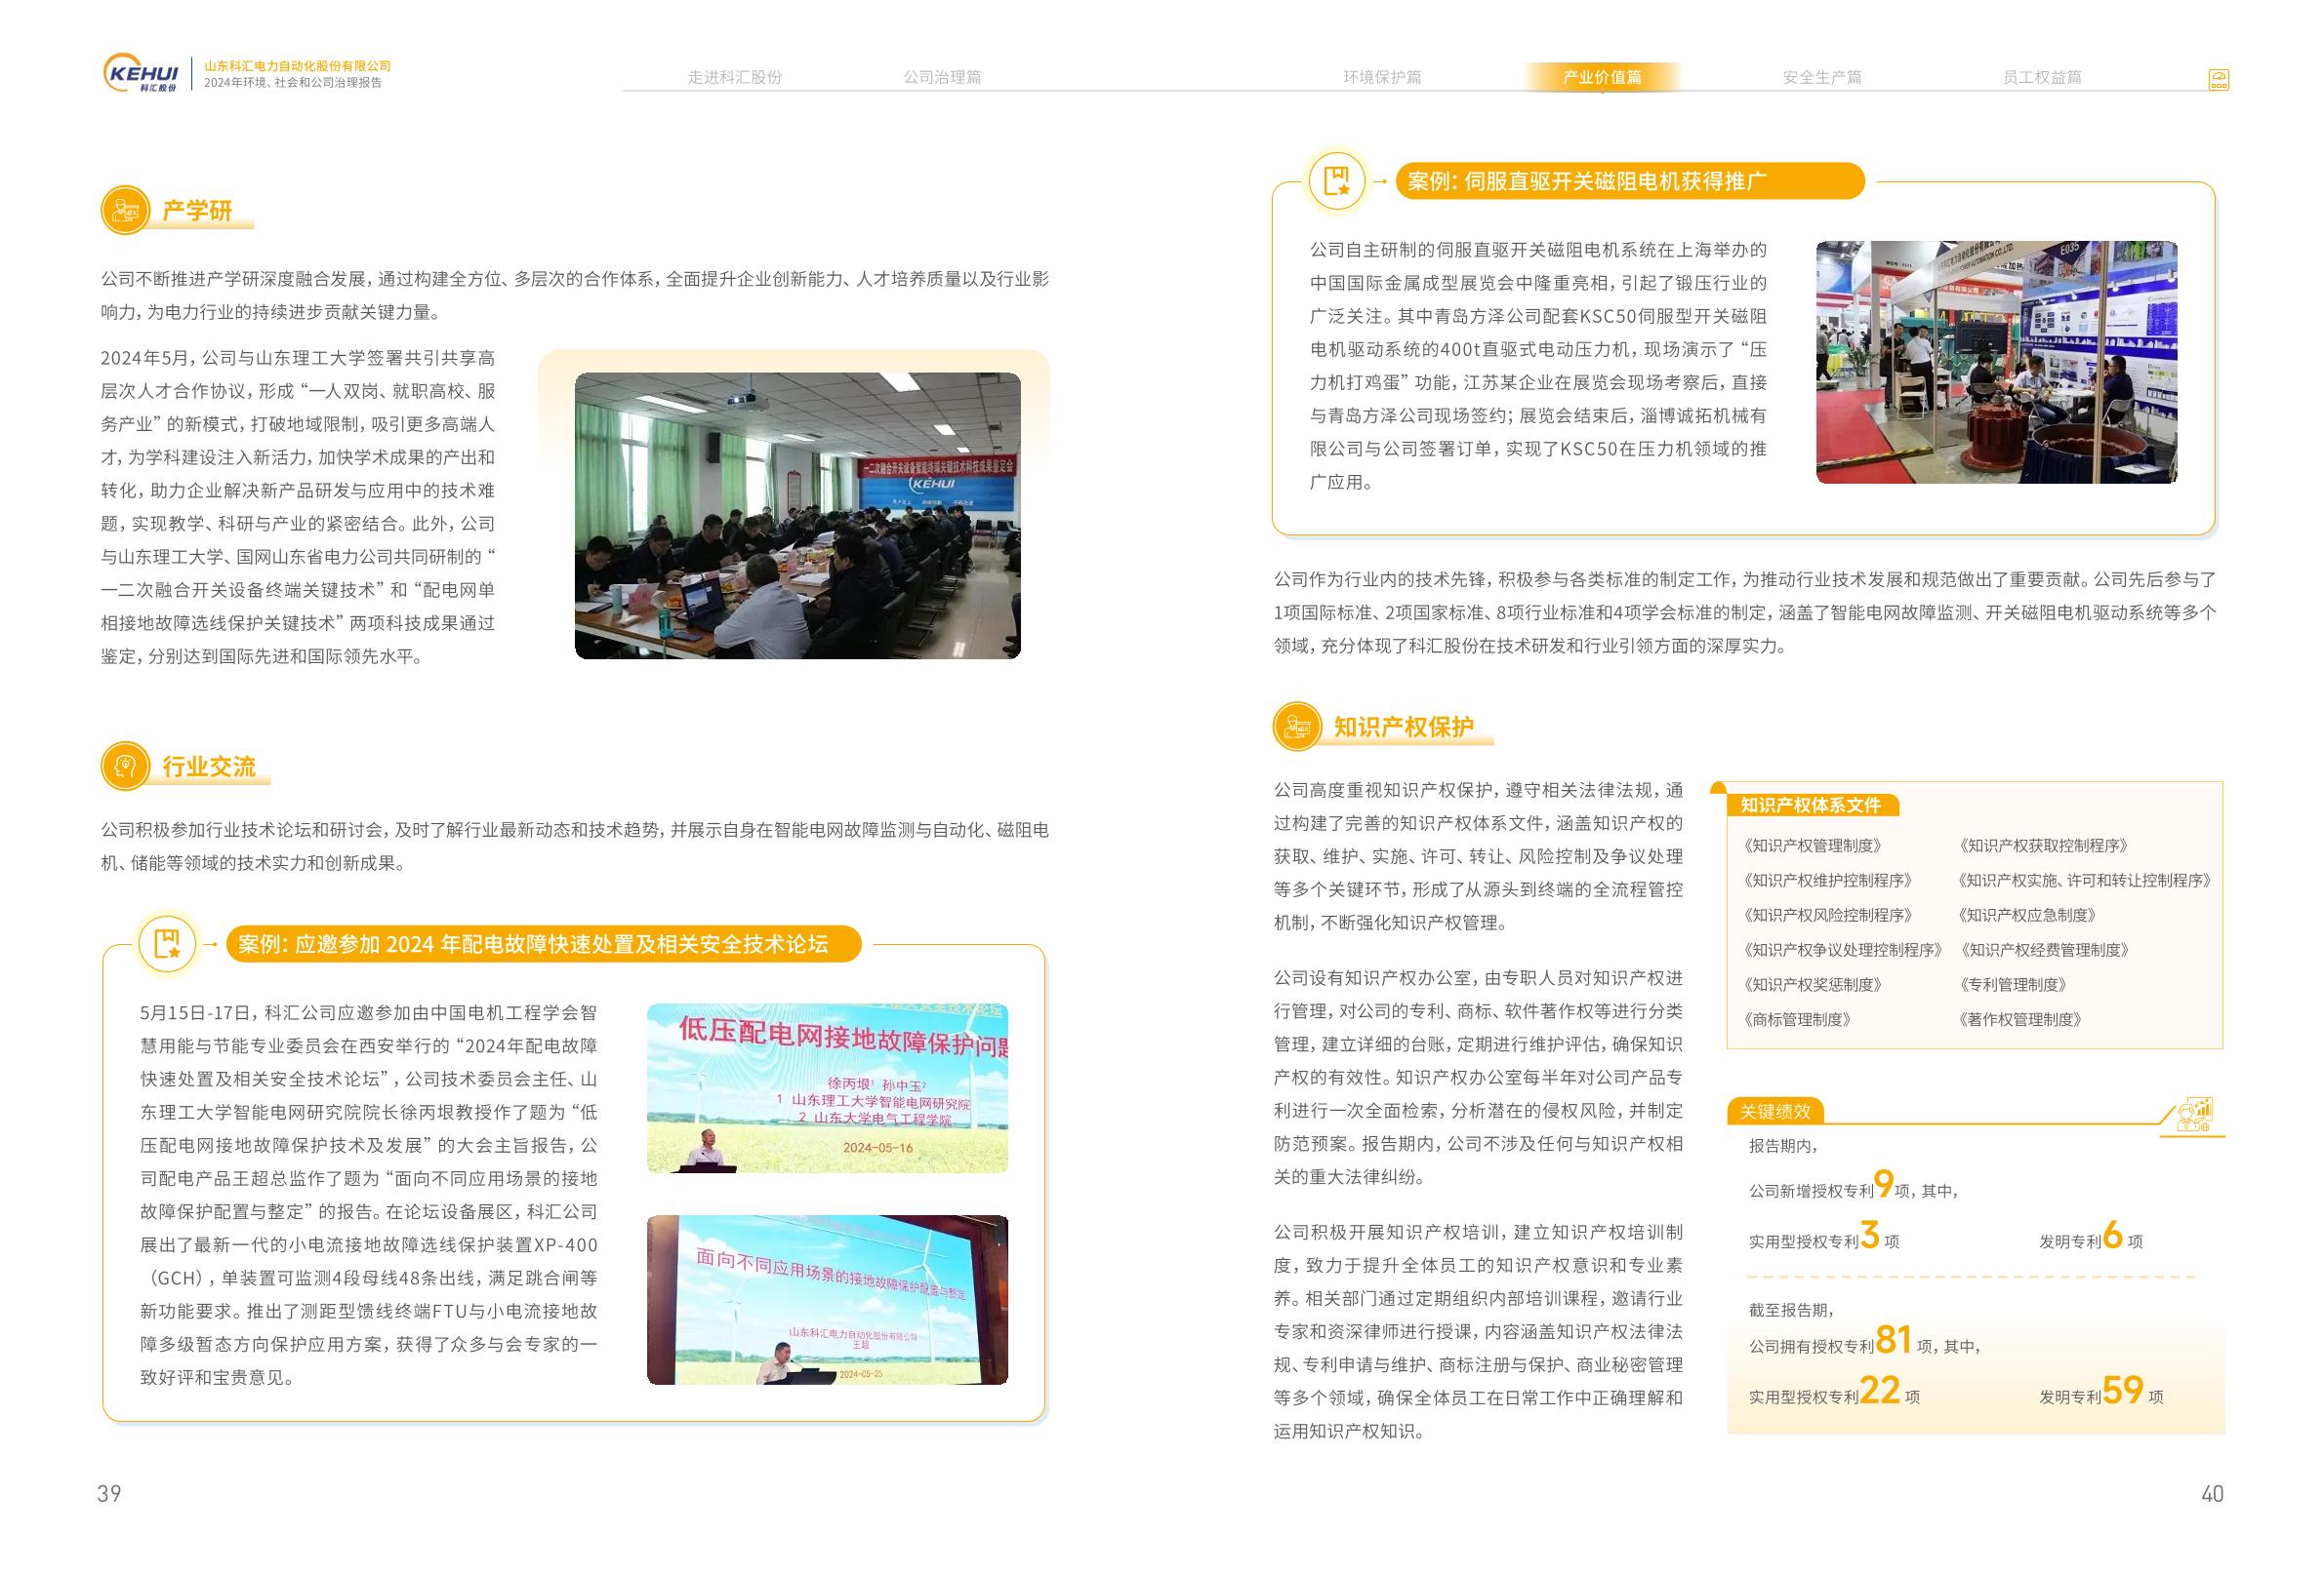Viewport: 2324px width, 1575px height.
Task: Click the 知识产权体系文件 label
Action: pos(1811,805)
